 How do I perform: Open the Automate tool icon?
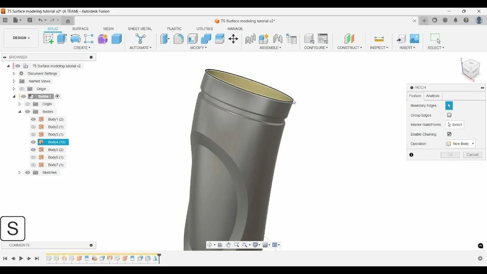140,39
